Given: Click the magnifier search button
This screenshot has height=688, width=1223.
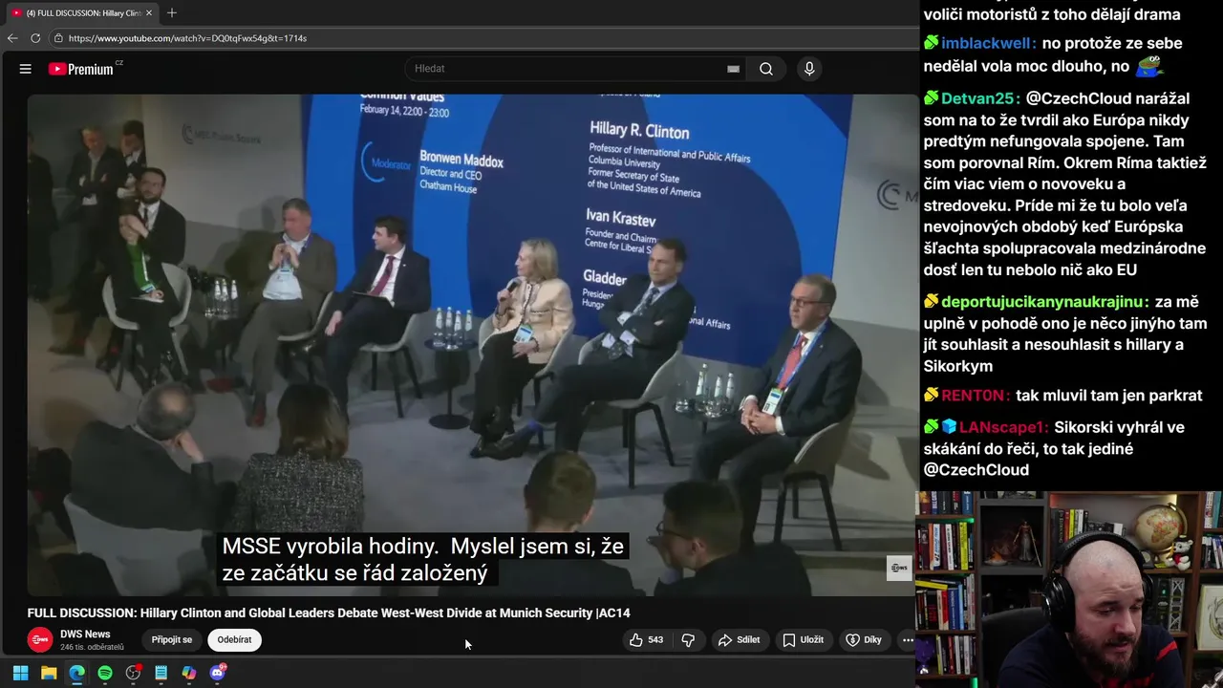Looking at the screenshot, I should click(x=766, y=69).
